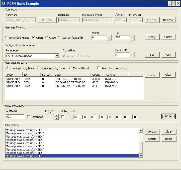This screenshot has width=181, height=170.
Task: Click receive time 1549100.3
Action: [111, 82]
